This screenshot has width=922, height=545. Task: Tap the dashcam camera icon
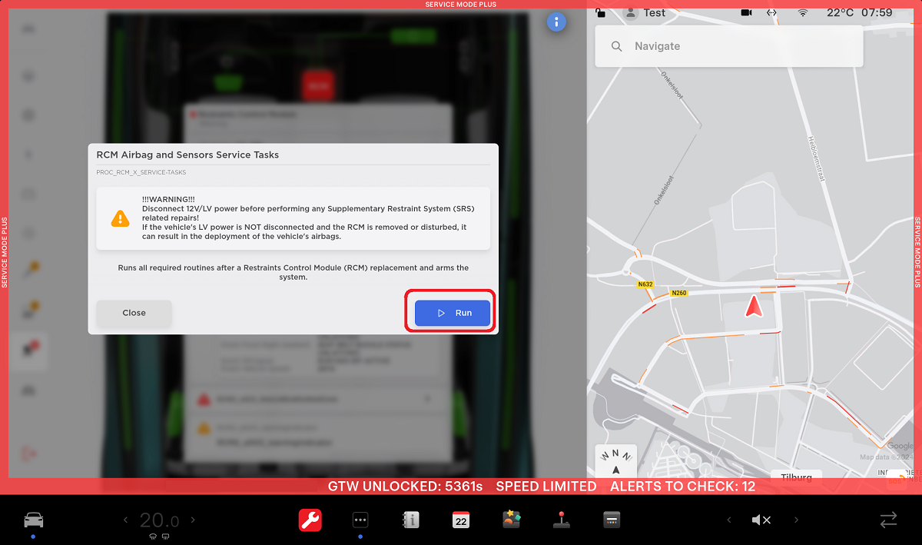tap(746, 13)
